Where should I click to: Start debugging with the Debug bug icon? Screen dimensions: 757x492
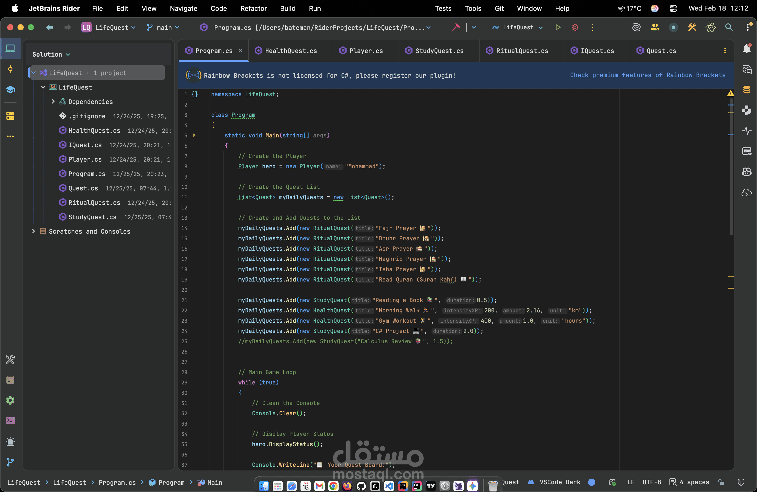point(575,27)
